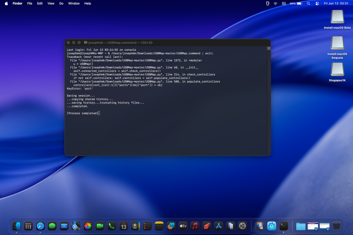Open the Apple menu
This screenshot has width=353, height=235.
[6, 4]
